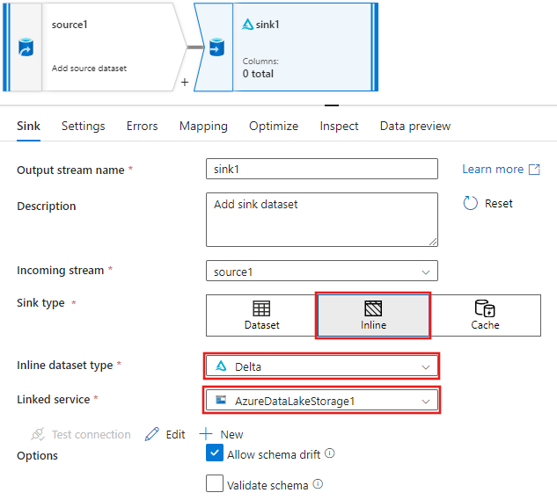The height and width of the screenshot is (500, 557).
Task: Click the Reset circular arrow icon
Action: [x=470, y=203]
